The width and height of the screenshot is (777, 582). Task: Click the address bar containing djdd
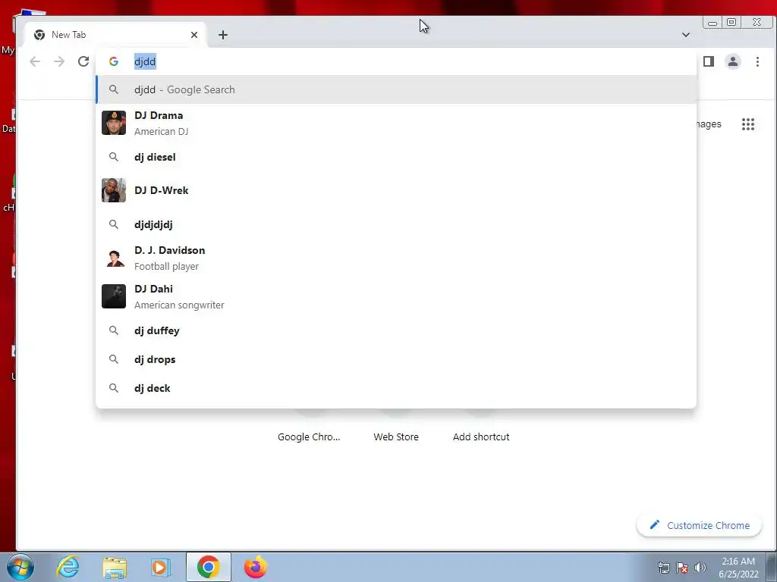396,61
